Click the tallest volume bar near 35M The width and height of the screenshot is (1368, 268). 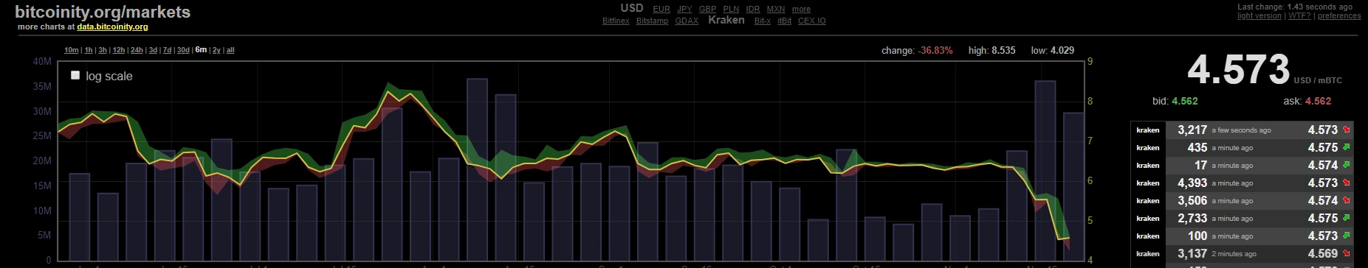pos(477,169)
